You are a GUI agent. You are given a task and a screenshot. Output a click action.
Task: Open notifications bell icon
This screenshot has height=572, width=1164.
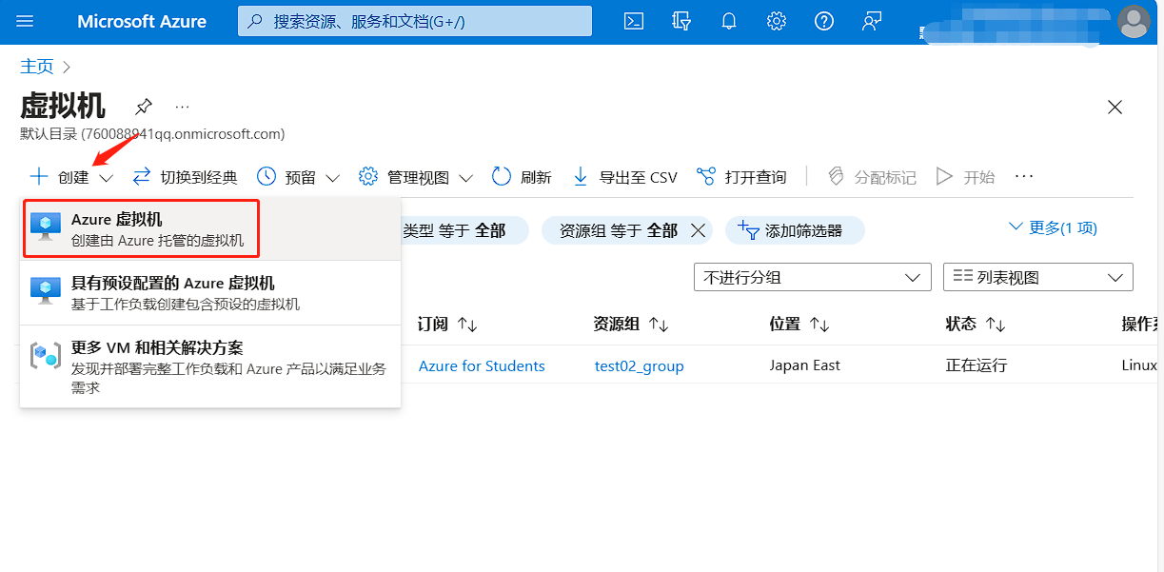(729, 21)
